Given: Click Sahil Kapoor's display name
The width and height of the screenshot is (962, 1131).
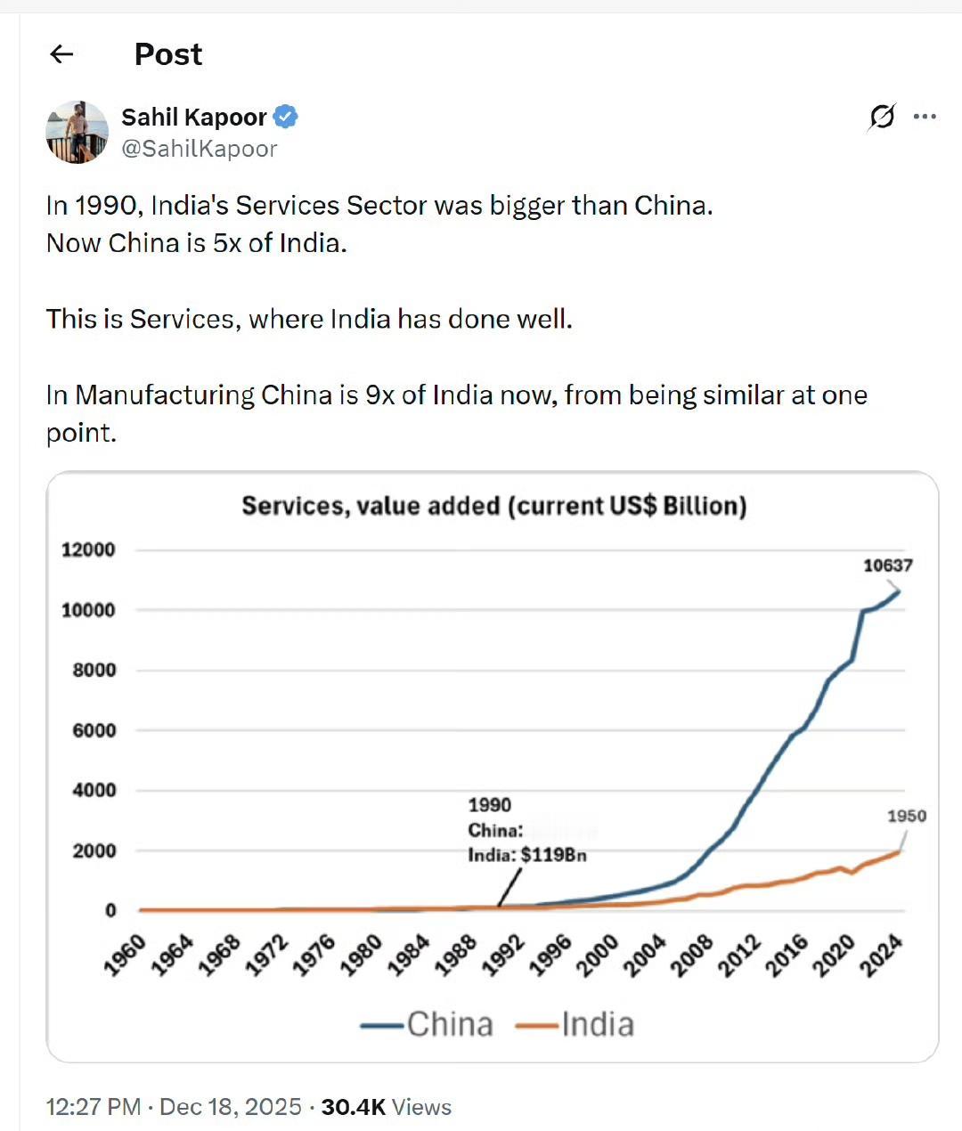Looking at the screenshot, I should point(194,117).
